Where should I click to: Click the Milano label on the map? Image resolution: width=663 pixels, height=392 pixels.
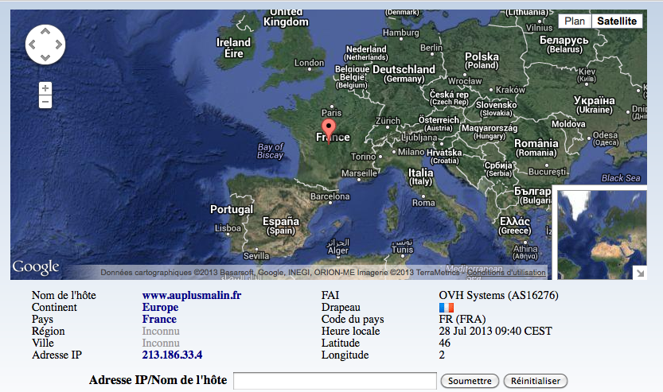click(411, 152)
